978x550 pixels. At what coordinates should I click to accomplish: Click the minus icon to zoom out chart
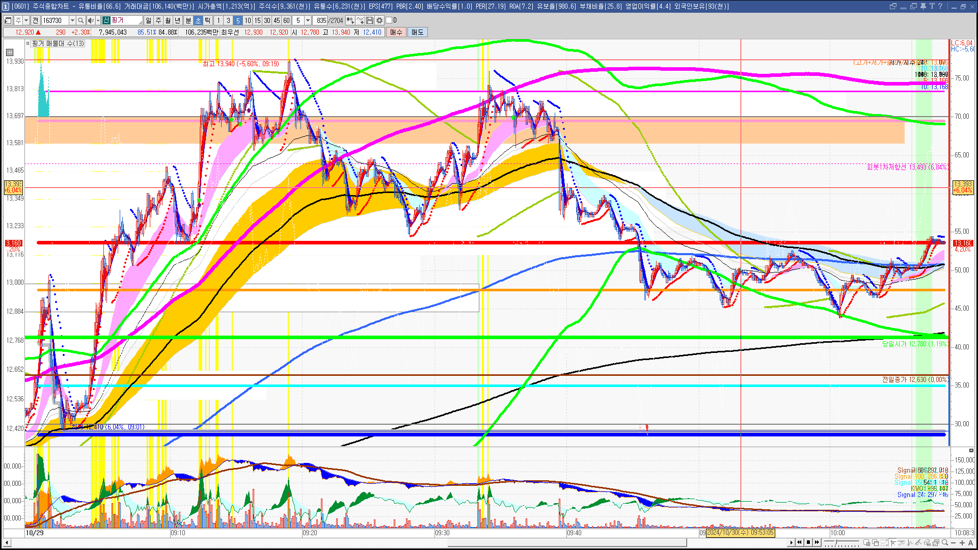[x=954, y=542]
